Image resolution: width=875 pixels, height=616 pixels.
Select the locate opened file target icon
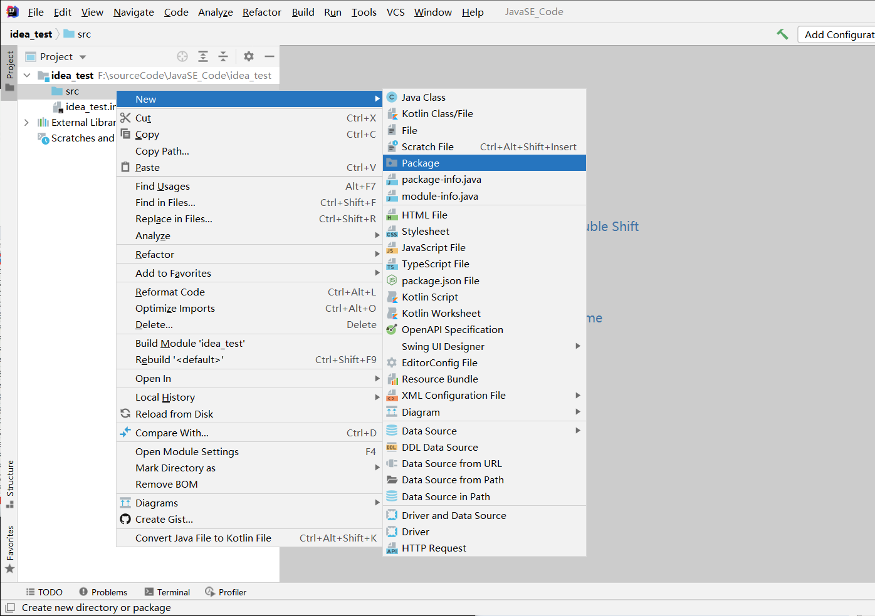tap(182, 56)
